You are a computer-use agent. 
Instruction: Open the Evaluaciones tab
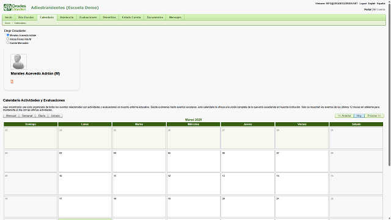tap(88, 17)
